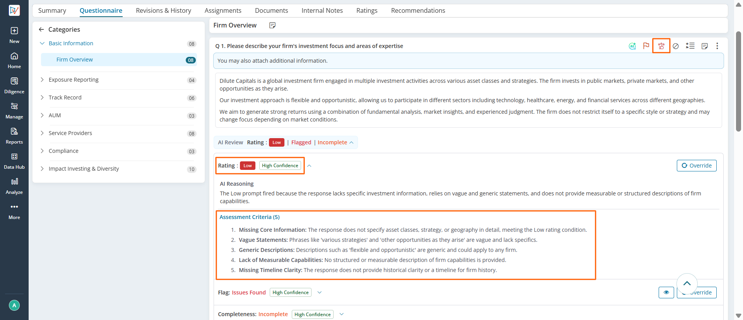Expand the Impact Investing & Diversity category
Image resolution: width=743 pixels, height=320 pixels.
click(42, 169)
